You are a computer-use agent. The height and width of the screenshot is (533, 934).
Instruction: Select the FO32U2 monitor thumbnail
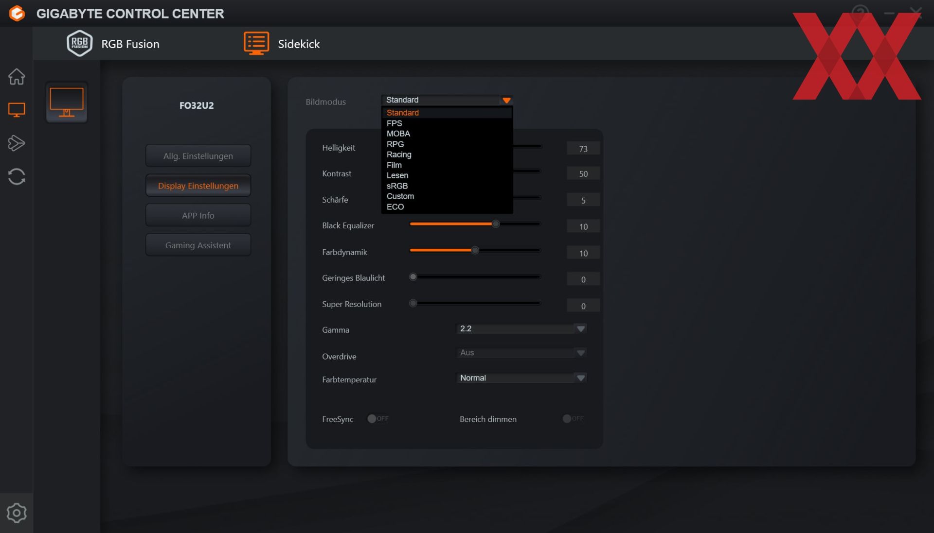click(67, 102)
